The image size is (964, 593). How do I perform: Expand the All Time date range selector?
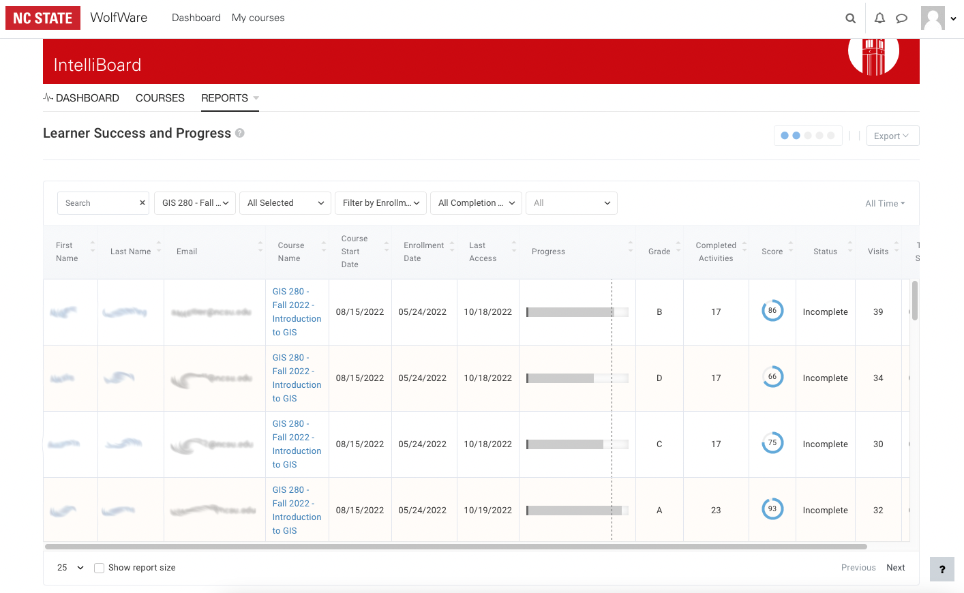click(884, 203)
